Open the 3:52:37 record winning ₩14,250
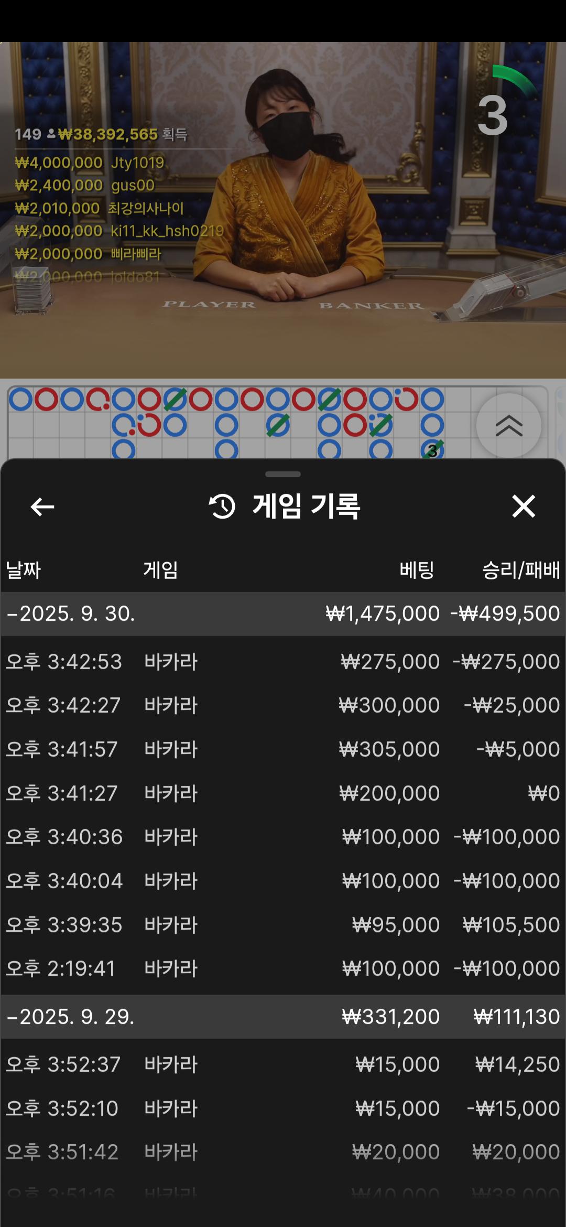 pos(283,1064)
